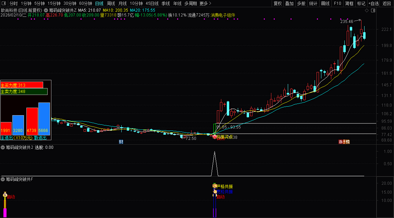Click the 返回 back button

click(x=386, y=3)
